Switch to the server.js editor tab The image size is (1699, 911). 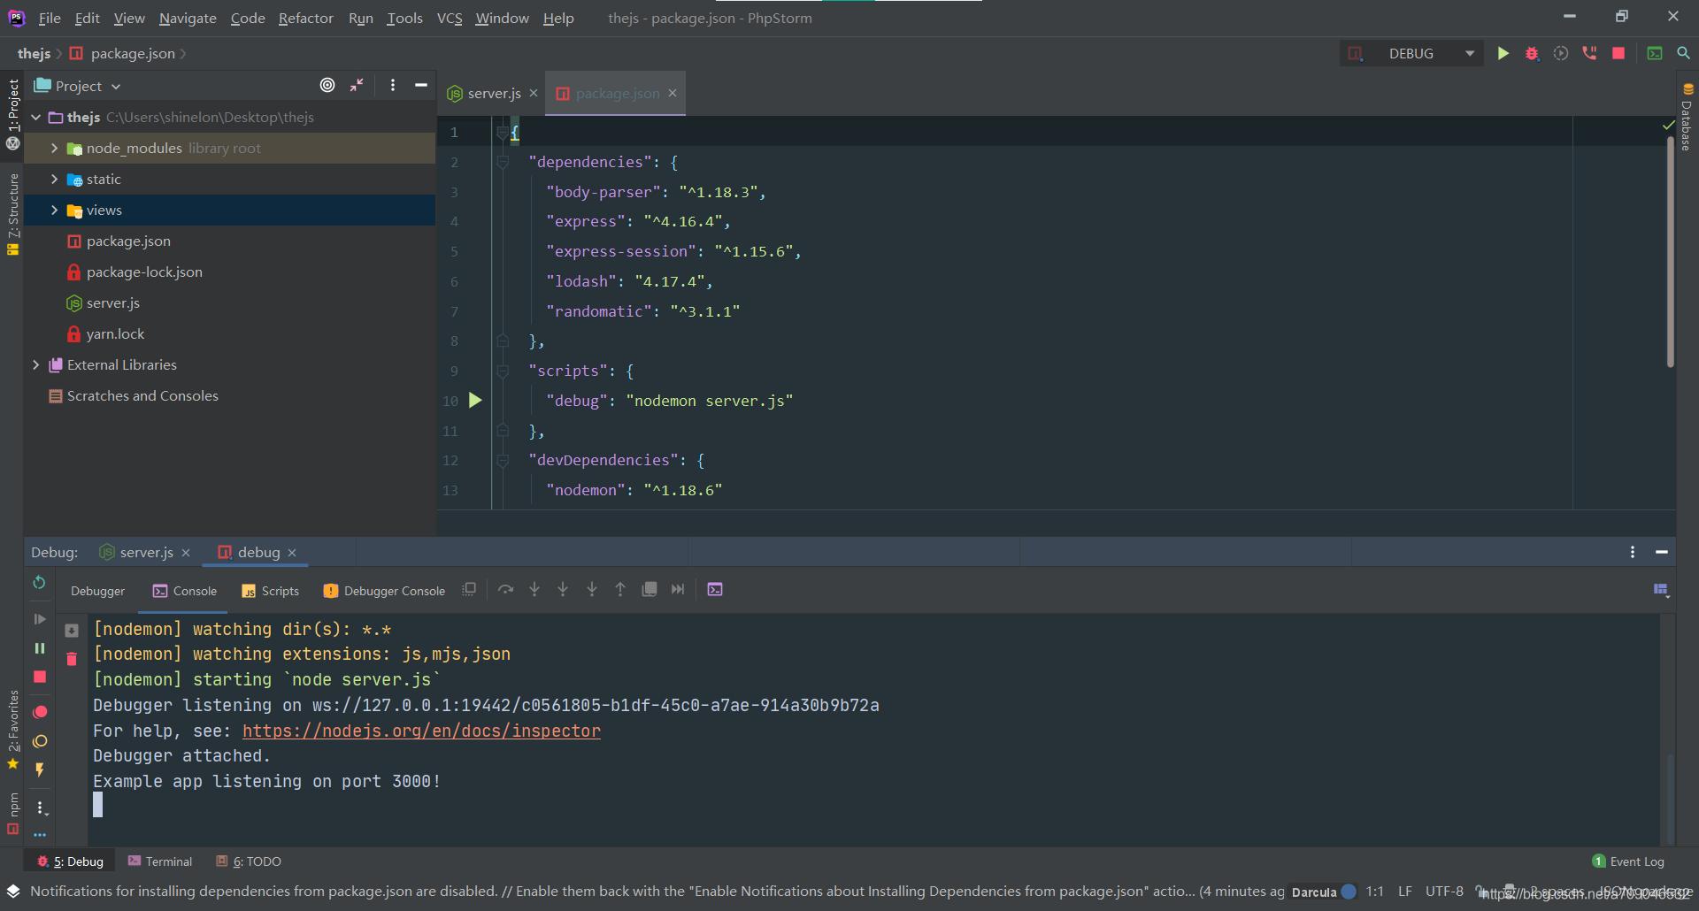494,94
